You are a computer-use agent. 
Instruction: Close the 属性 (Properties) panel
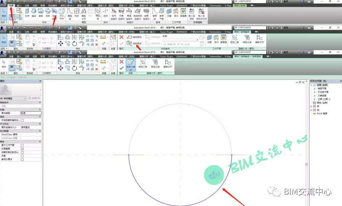coord(40,81)
